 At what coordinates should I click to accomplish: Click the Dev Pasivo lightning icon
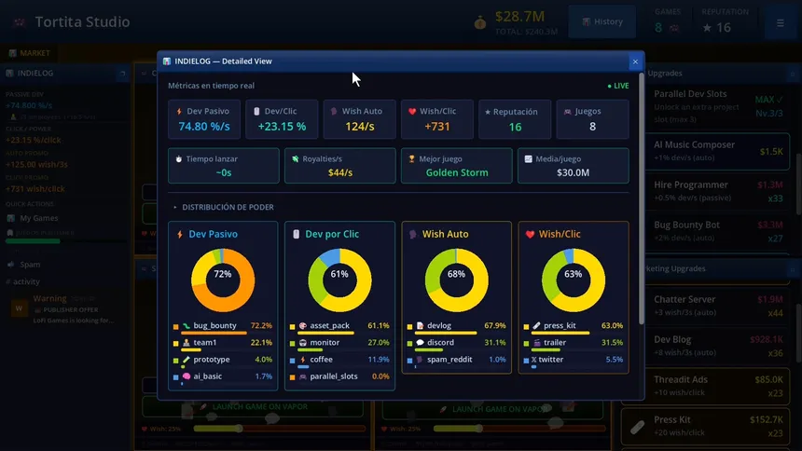point(179,111)
